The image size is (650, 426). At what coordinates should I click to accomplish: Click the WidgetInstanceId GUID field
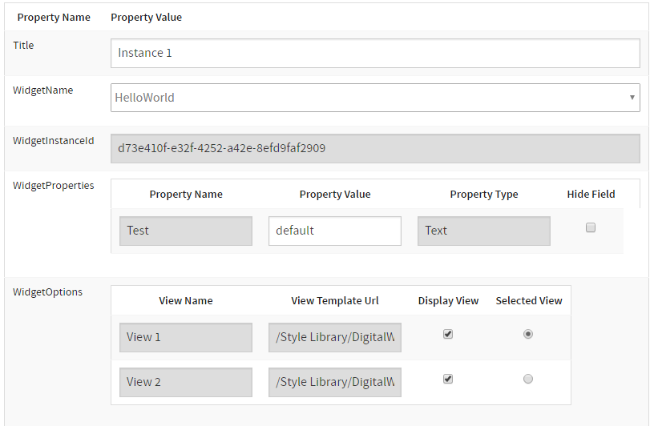pyautogui.click(x=374, y=148)
